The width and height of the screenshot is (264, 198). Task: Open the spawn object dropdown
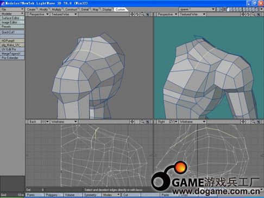[197, 9]
